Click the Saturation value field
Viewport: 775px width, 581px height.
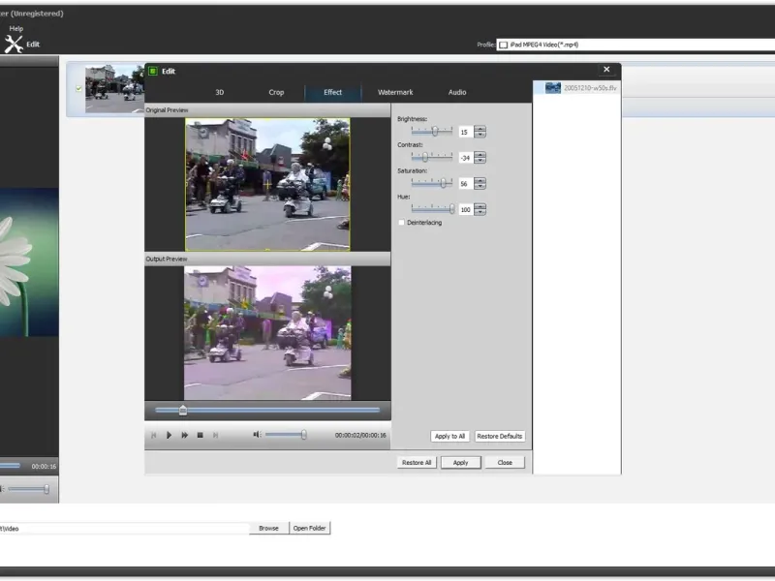pos(465,184)
